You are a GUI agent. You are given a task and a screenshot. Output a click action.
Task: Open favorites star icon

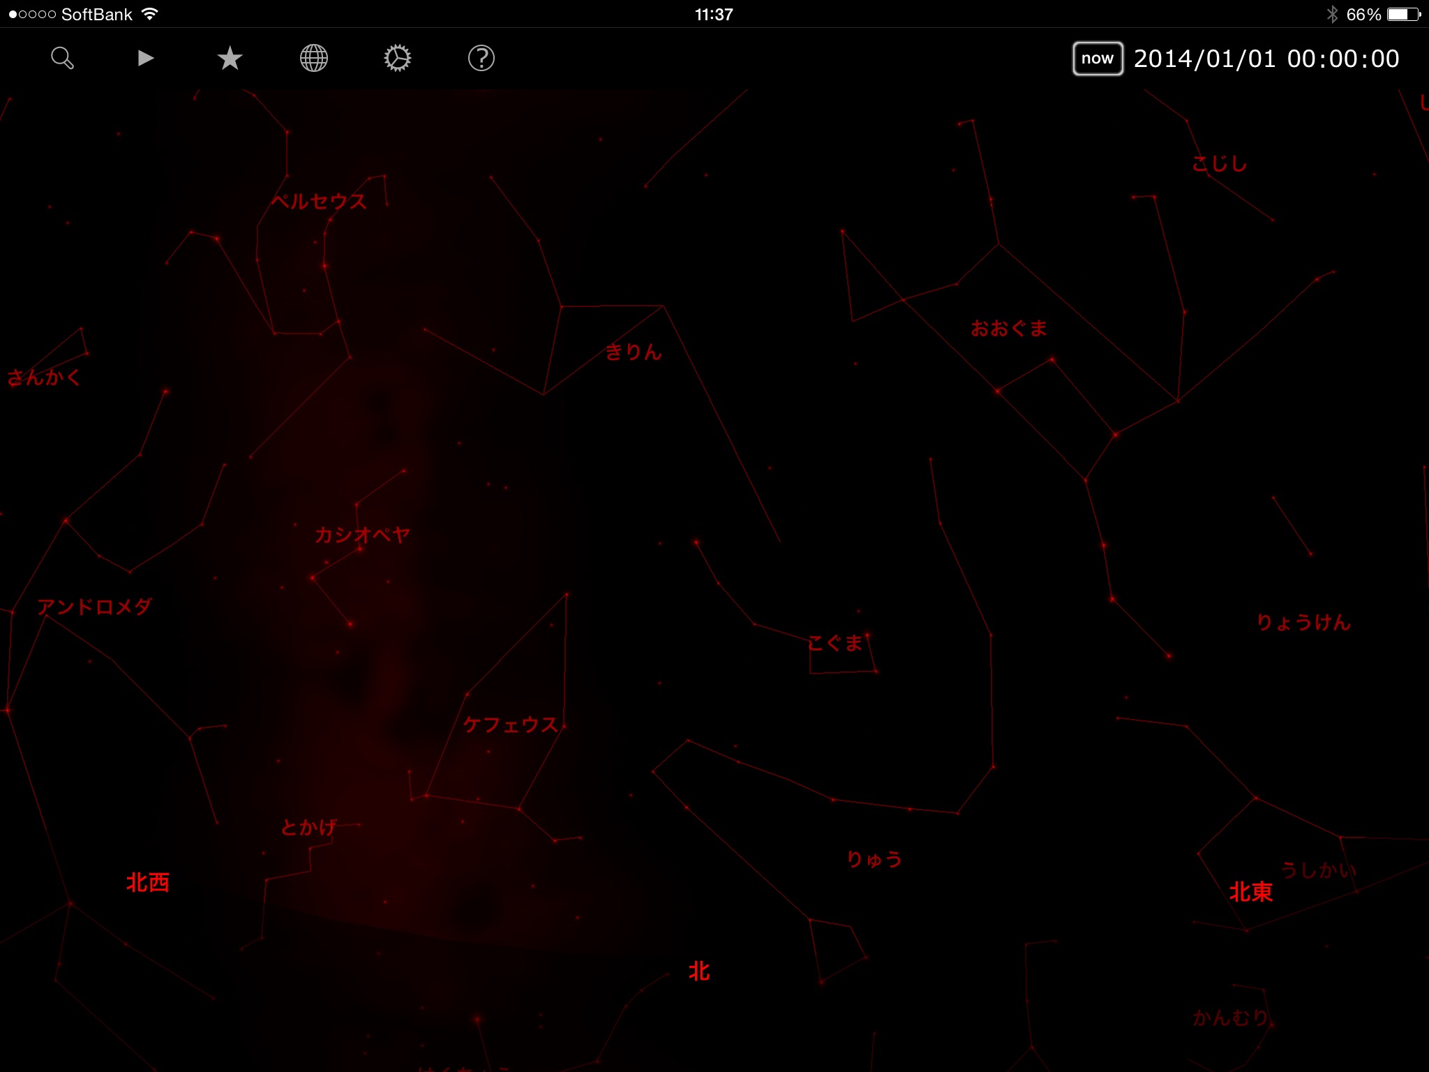point(230,58)
